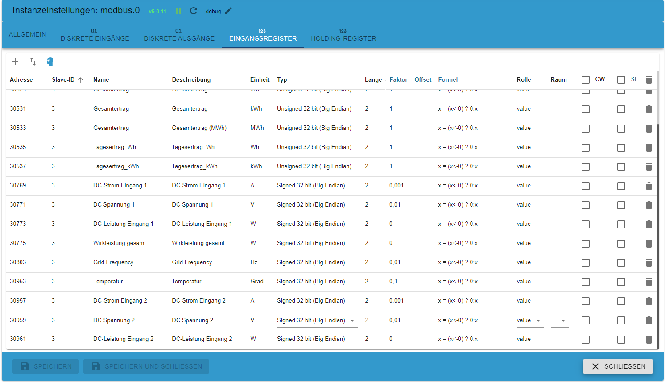Edit Adresse field 30959

tap(27, 320)
